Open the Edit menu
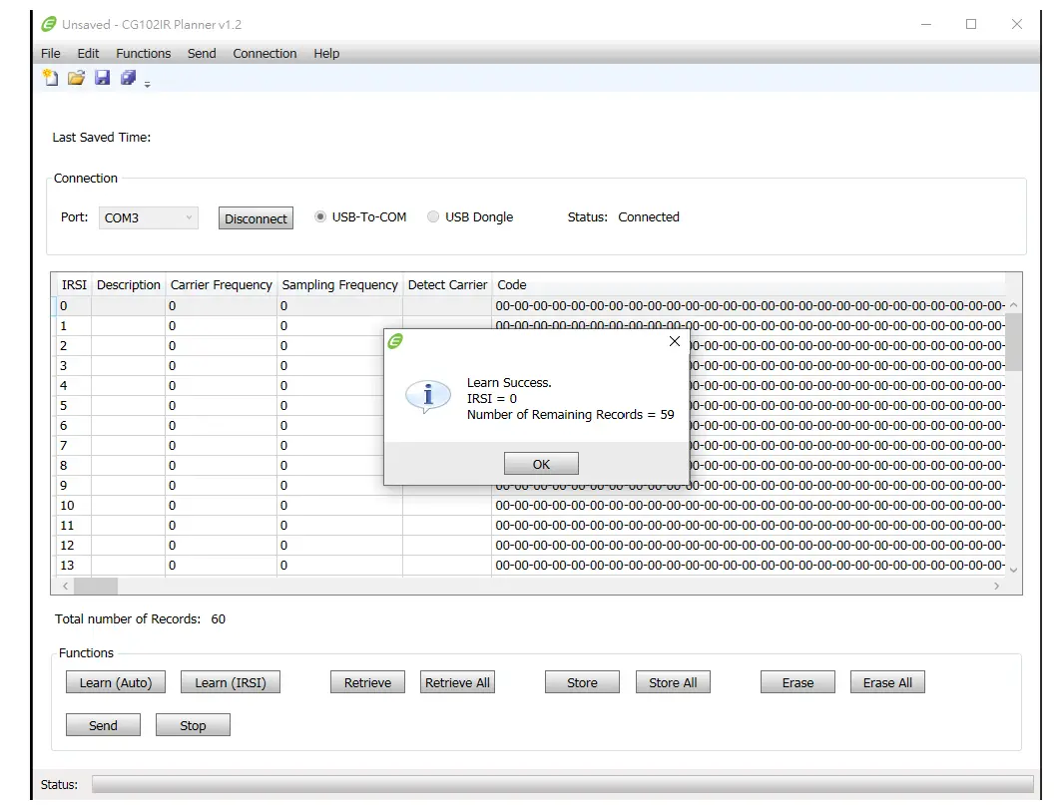1063x805 pixels. 88,54
